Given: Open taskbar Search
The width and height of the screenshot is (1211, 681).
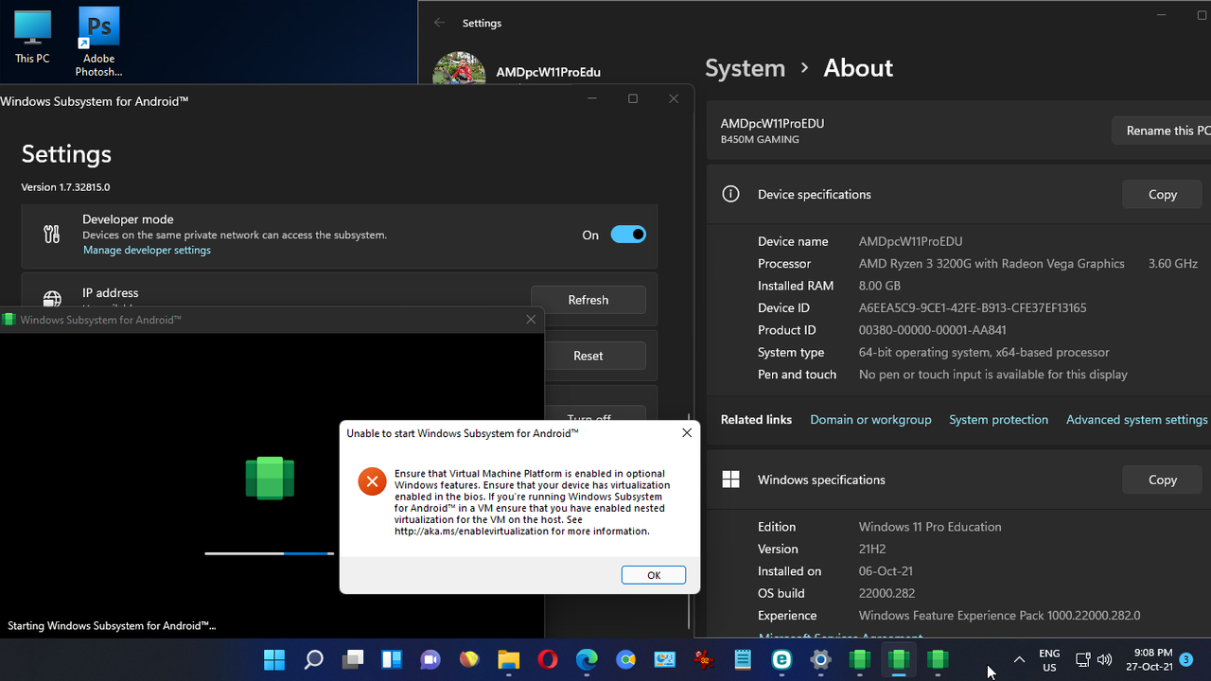Looking at the screenshot, I should [313, 660].
